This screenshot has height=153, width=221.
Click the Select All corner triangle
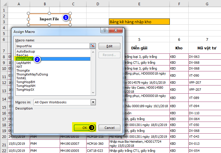pyautogui.click(x=5, y=4)
